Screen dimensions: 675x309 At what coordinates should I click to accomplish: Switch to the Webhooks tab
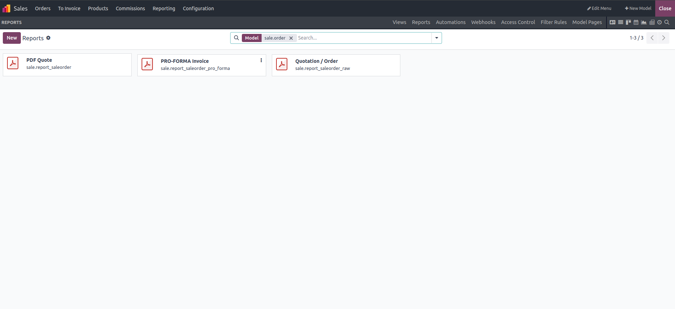(x=483, y=22)
